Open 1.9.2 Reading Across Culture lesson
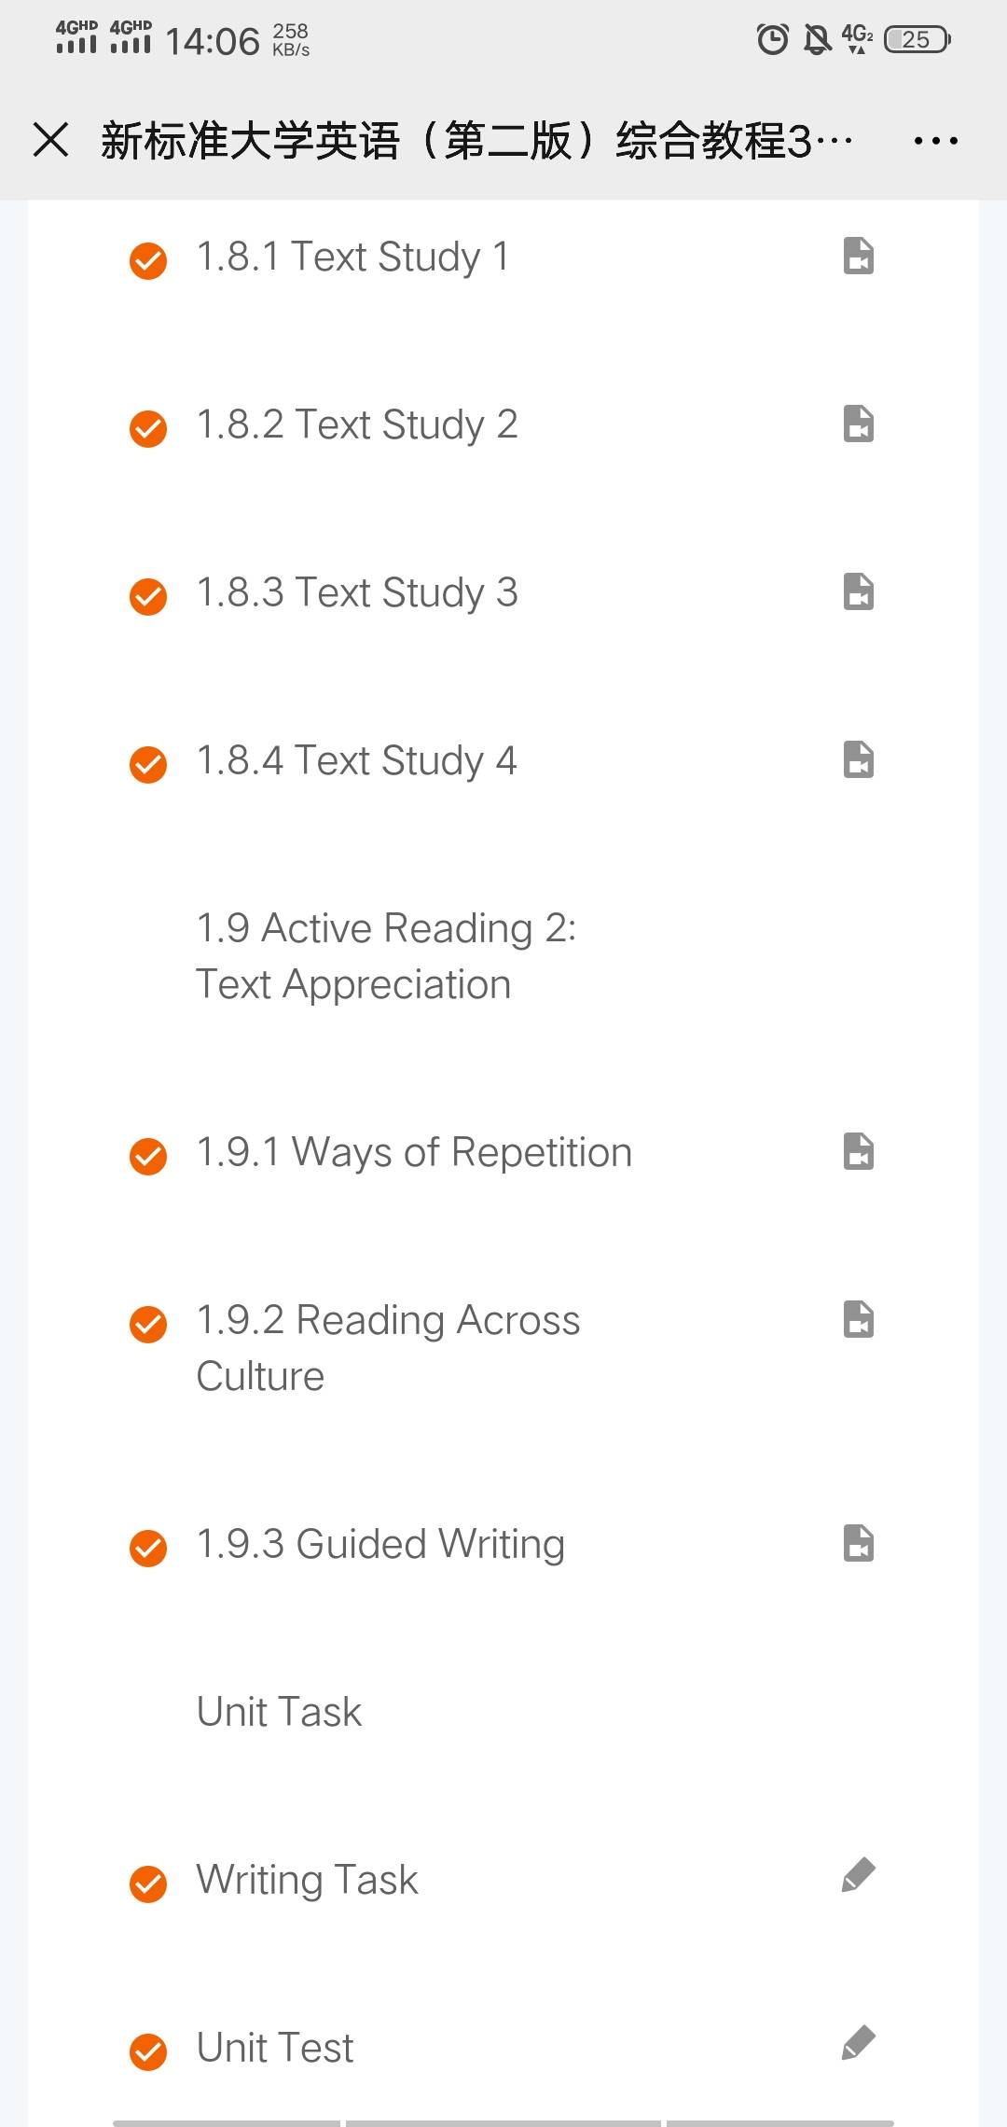The height and width of the screenshot is (2127, 1007). (388, 1347)
